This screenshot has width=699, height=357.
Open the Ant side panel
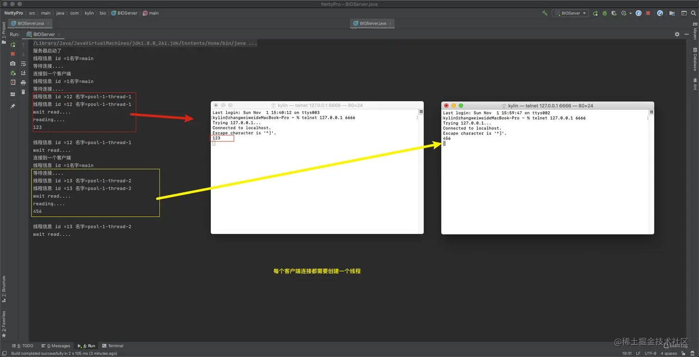coord(695,84)
